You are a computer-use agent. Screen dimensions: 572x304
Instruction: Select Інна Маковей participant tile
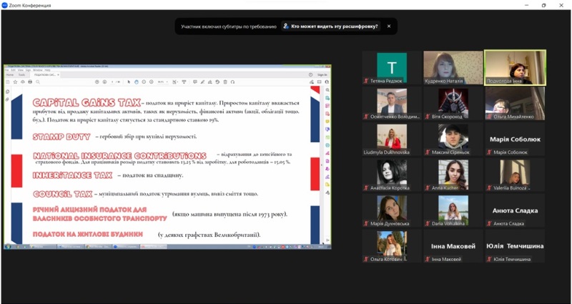(x=453, y=246)
